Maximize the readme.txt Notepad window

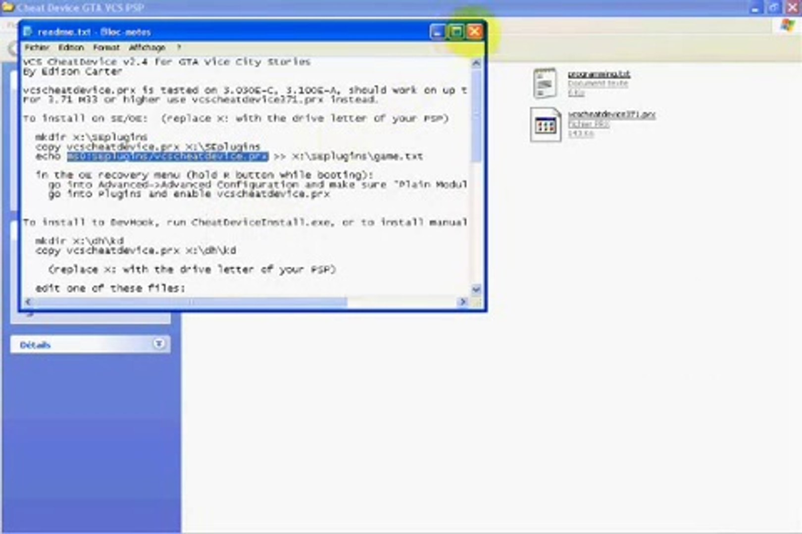coord(456,32)
